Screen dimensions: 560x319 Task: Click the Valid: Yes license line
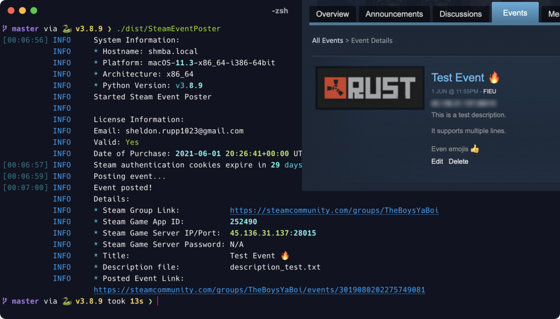(x=116, y=143)
